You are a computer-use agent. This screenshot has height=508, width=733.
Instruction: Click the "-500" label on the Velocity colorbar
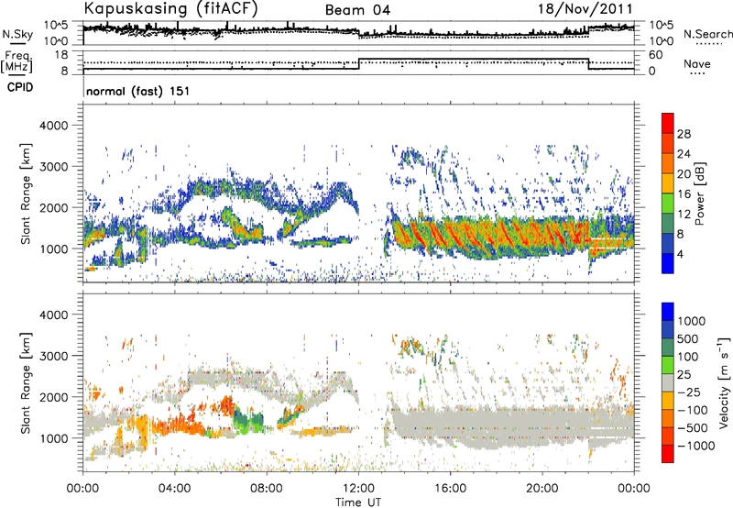[x=693, y=428]
